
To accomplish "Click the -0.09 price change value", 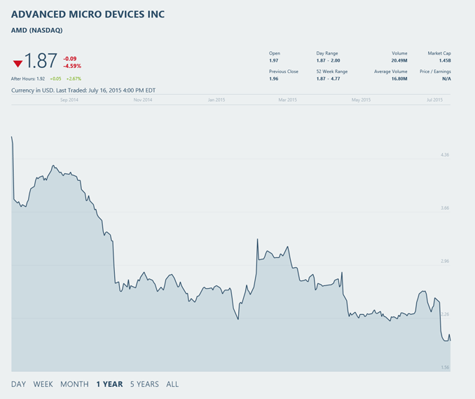I will pos(69,59).
